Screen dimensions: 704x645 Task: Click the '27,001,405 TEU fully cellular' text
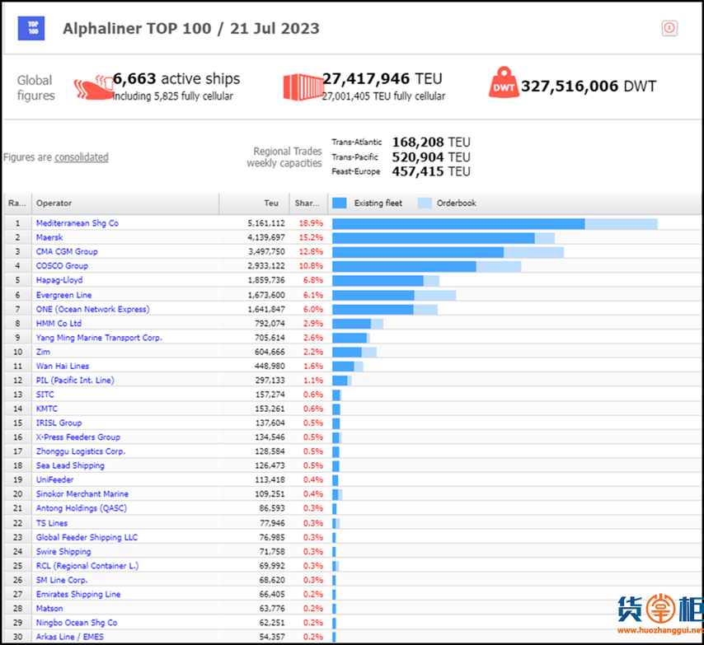coord(384,96)
